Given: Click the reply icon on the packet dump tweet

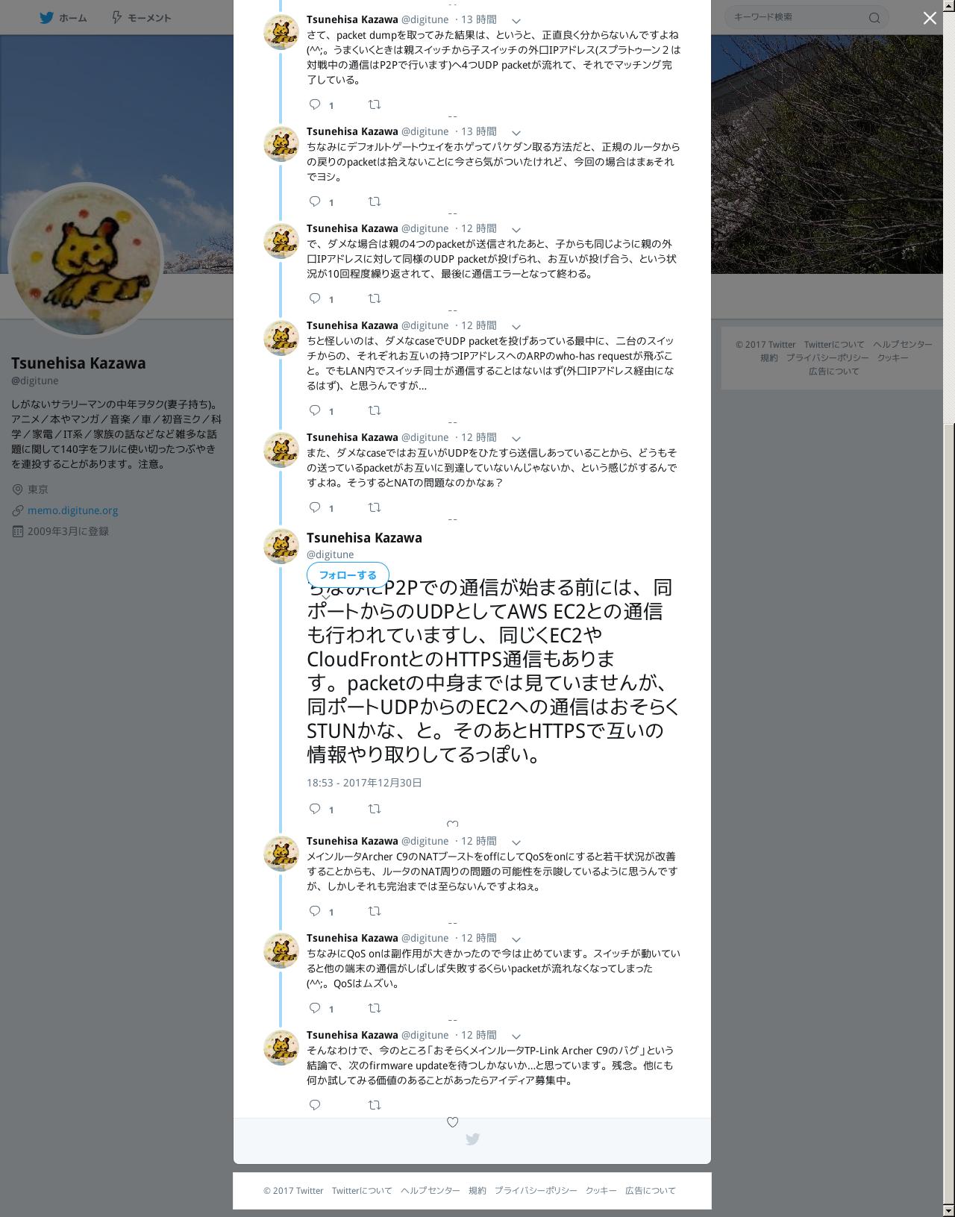Looking at the screenshot, I should 315,104.
